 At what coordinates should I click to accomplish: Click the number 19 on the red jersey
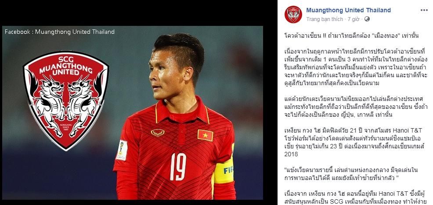(178, 167)
